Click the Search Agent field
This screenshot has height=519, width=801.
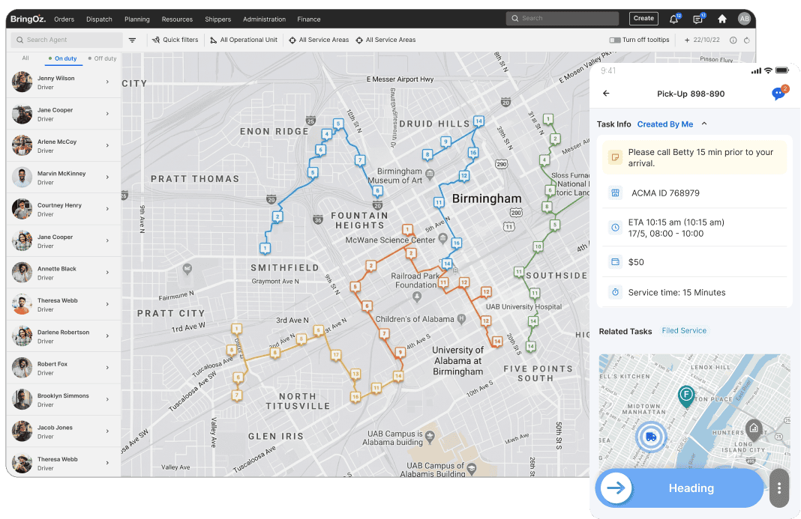pos(67,40)
